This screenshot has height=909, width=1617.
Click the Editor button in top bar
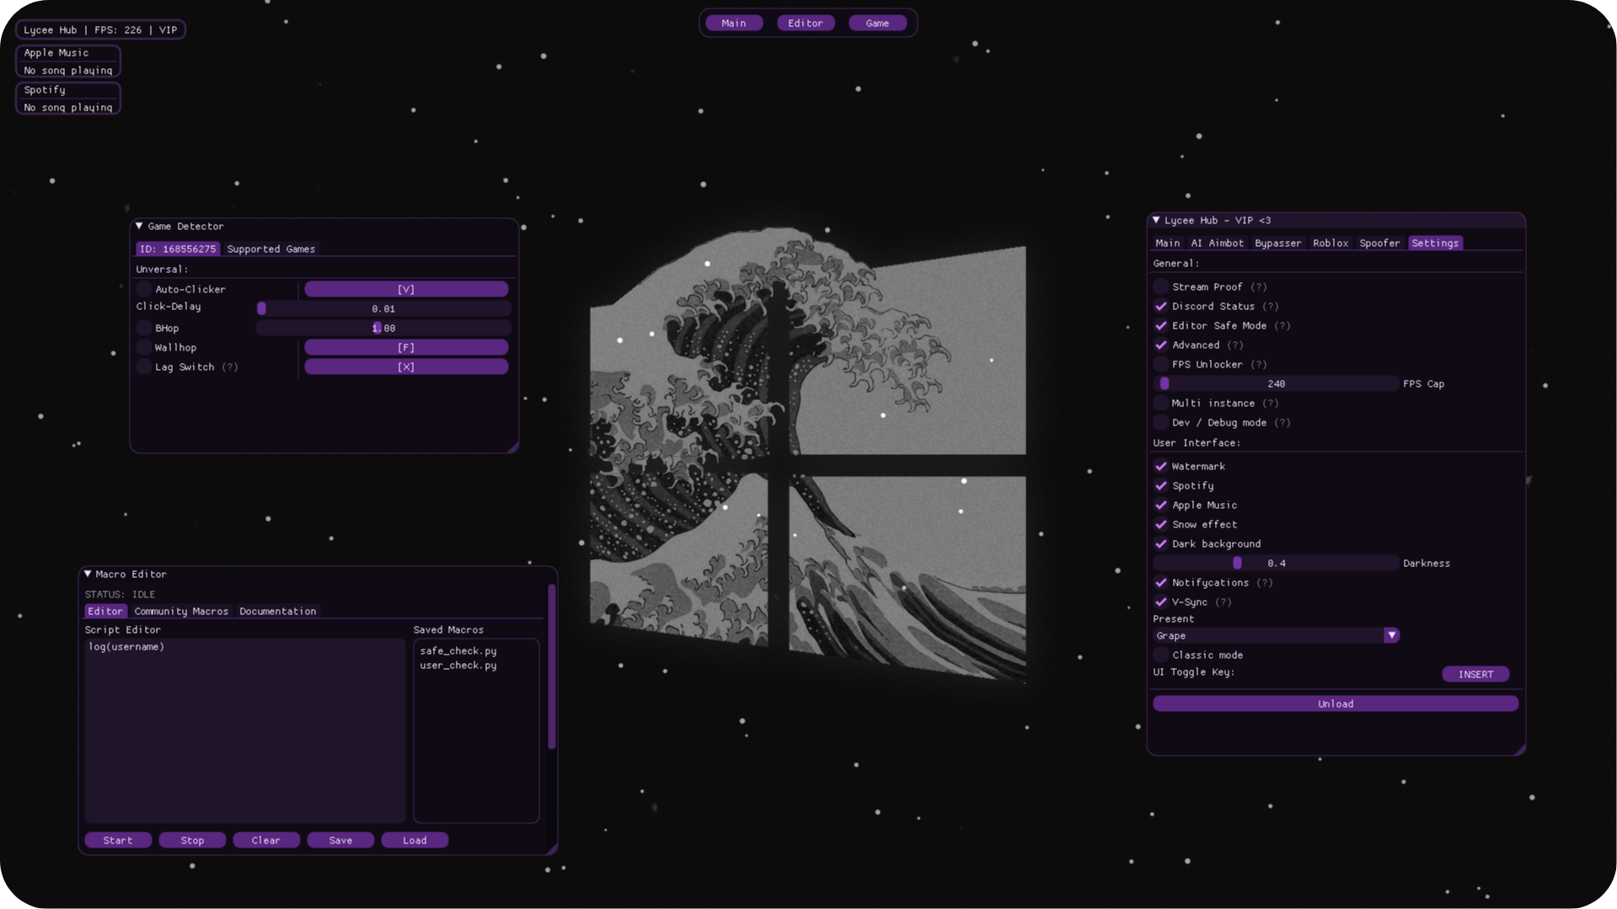[806, 23]
